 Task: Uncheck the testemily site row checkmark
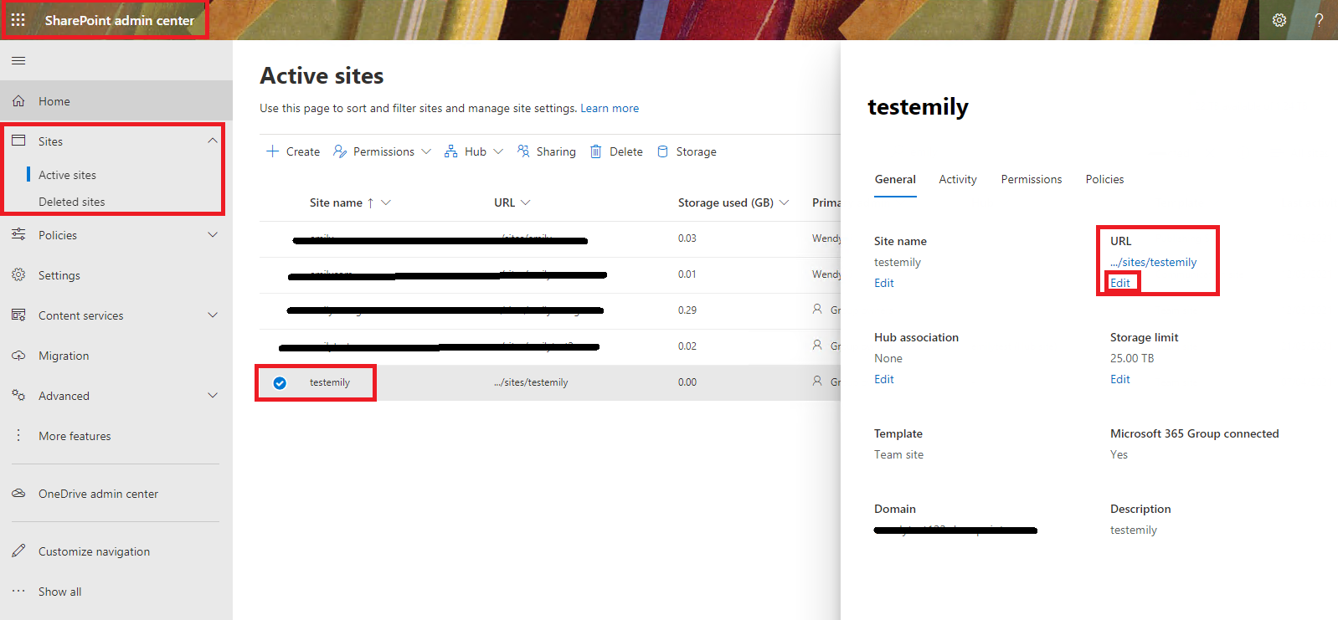pyautogui.click(x=280, y=383)
